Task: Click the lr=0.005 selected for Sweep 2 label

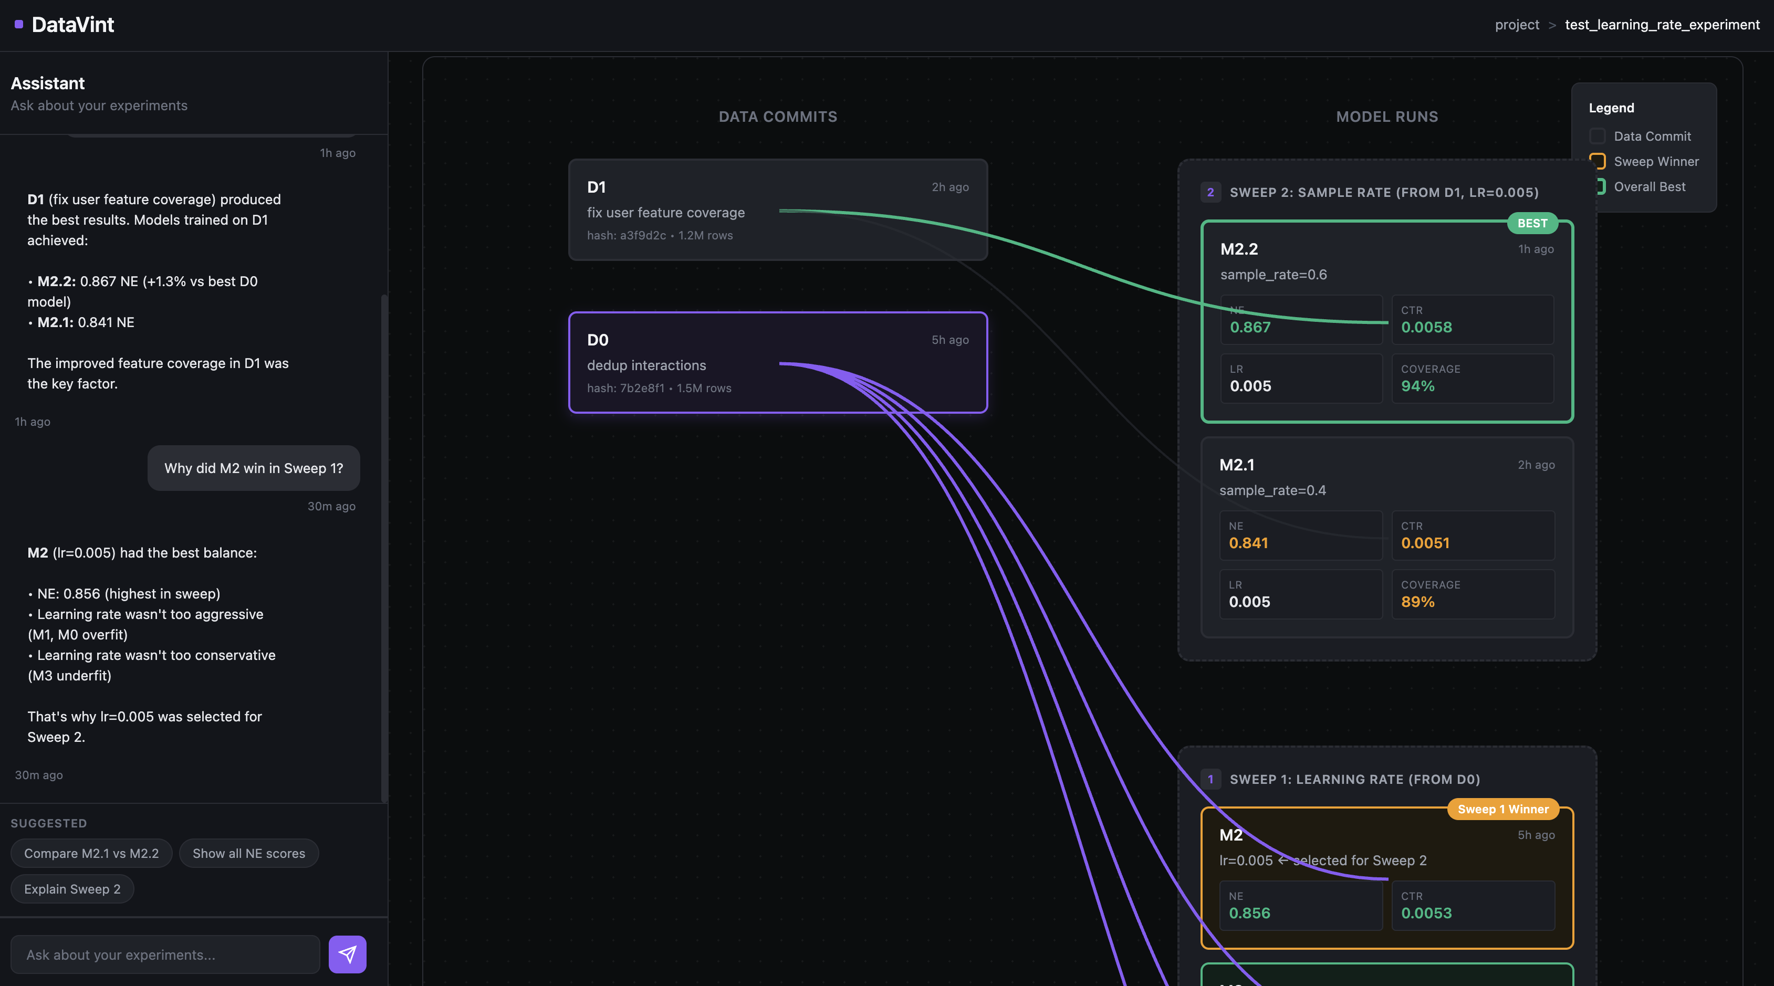Action: coord(1322,861)
